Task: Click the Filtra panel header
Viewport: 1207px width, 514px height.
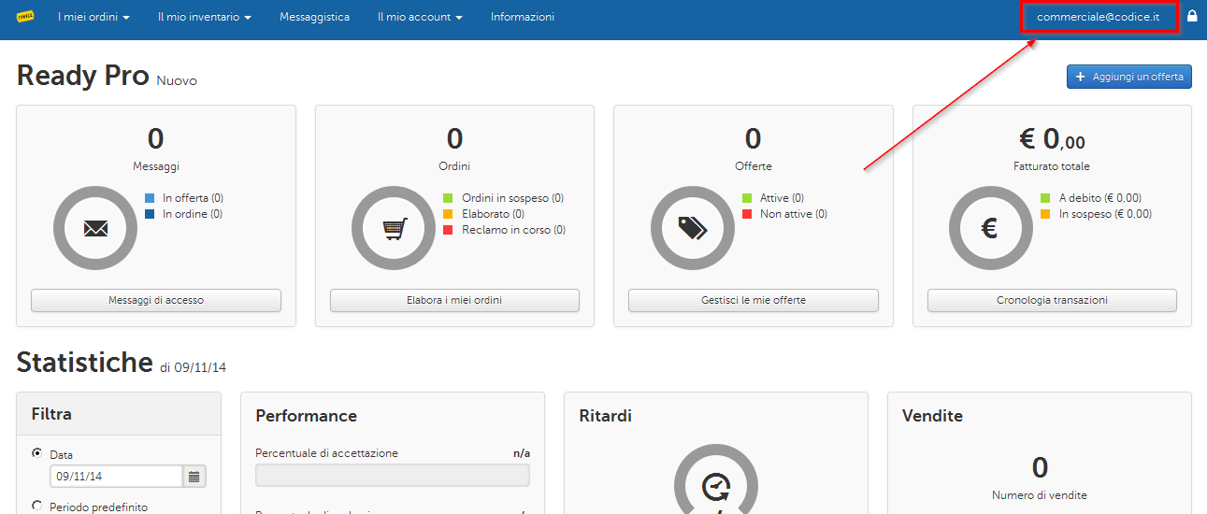Action: (x=119, y=414)
